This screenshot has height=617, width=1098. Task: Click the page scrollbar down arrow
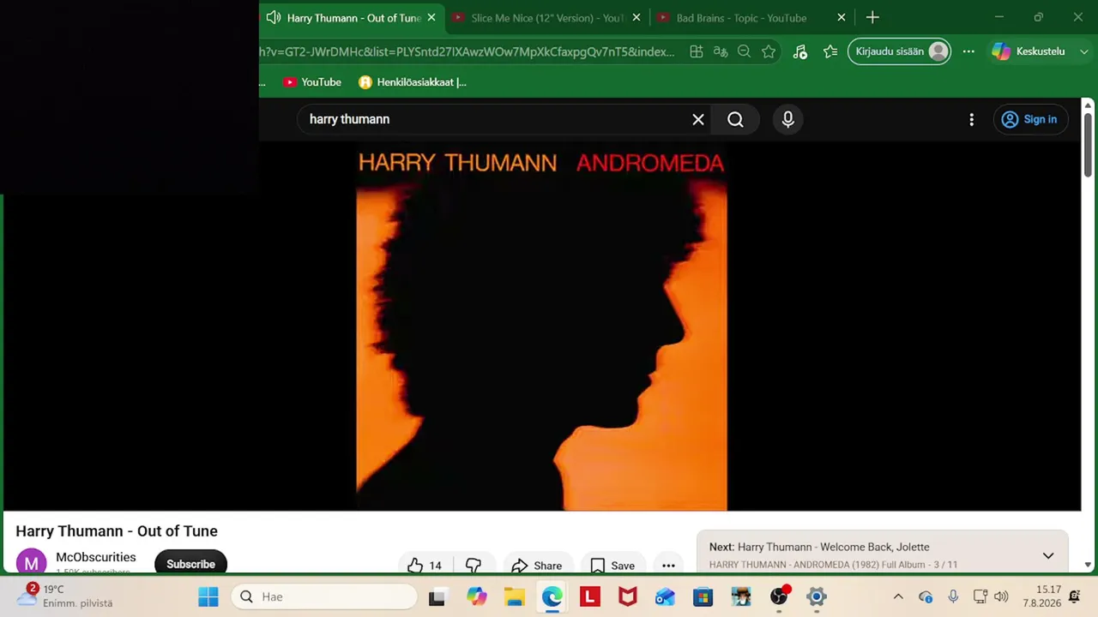[1088, 565]
